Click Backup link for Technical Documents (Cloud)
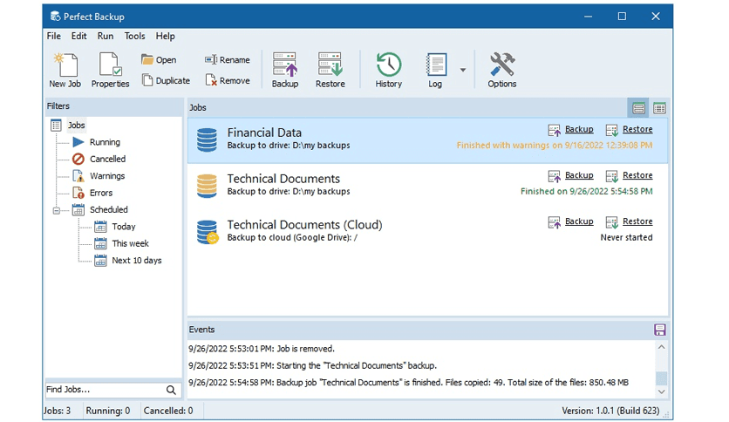This screenshot has width=729, height=422. pyautogui.click(x=579, y=221)
